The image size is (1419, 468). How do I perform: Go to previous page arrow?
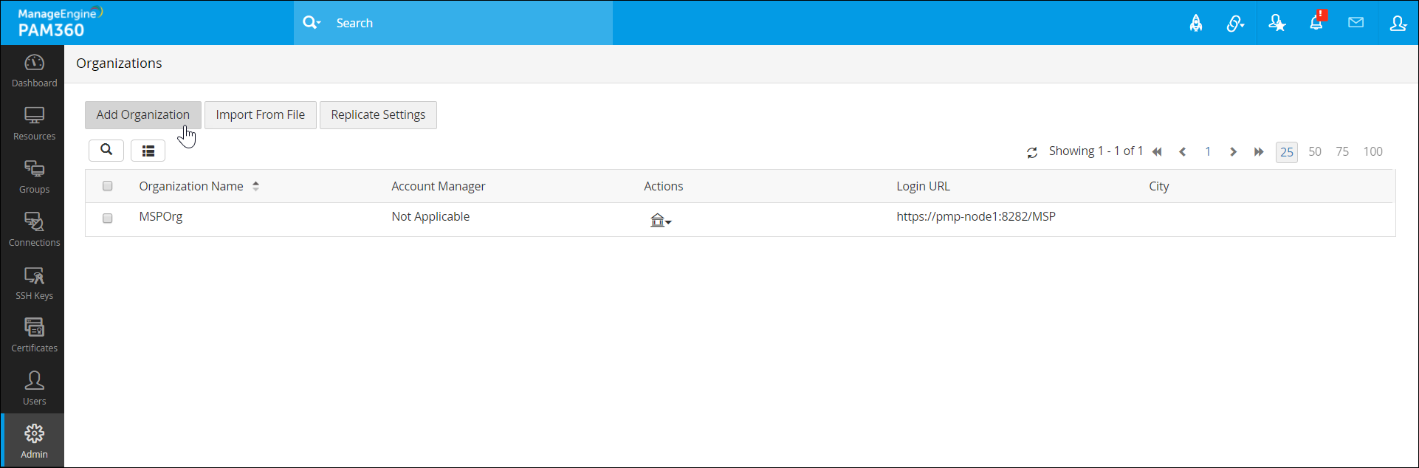[1183, 152]
